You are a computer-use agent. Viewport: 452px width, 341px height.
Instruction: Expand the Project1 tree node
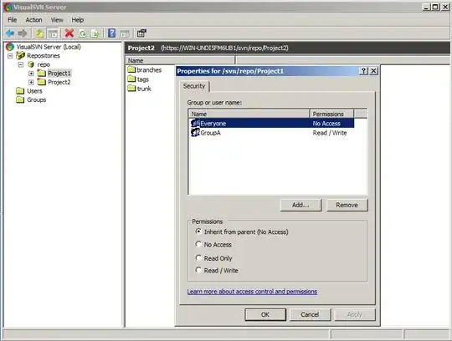pos(31,74)
